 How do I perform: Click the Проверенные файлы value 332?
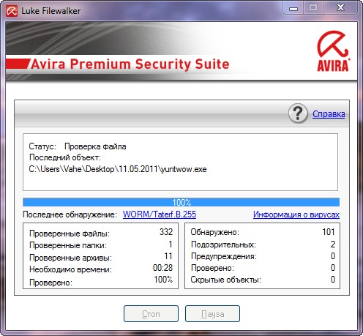pyautogui.click(x=166, y=232)
